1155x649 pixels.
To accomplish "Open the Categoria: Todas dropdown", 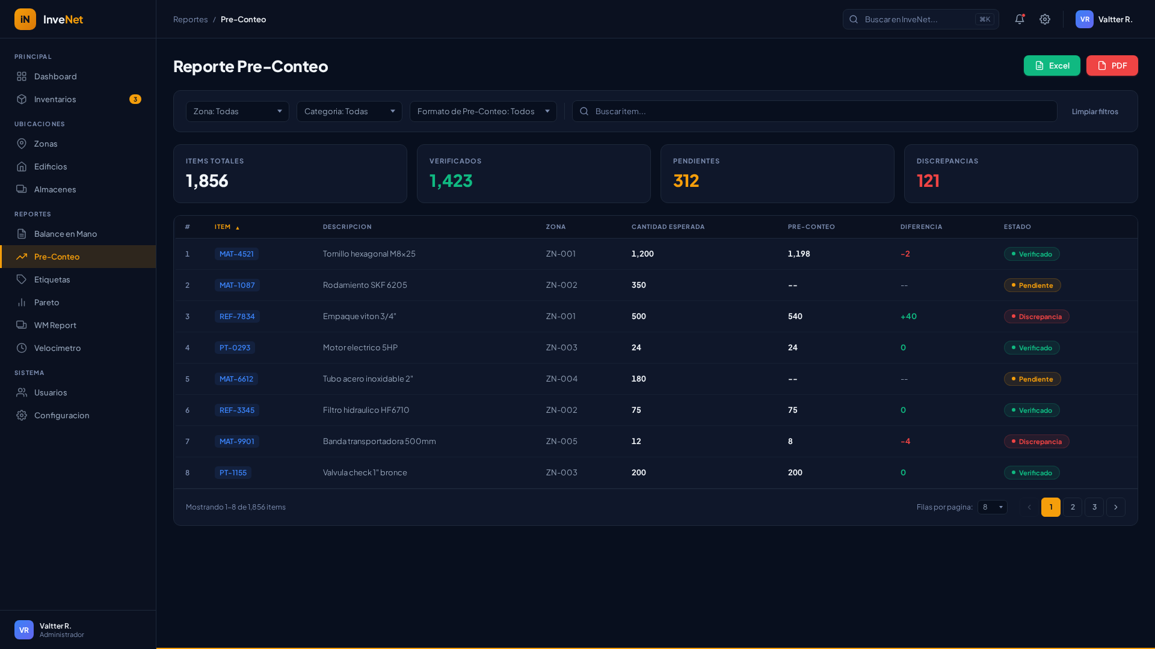I will [349, 111].
